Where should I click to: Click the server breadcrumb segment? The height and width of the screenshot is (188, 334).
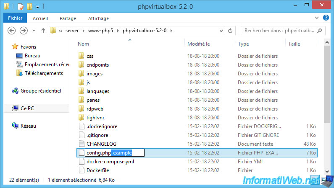[72, 31]
